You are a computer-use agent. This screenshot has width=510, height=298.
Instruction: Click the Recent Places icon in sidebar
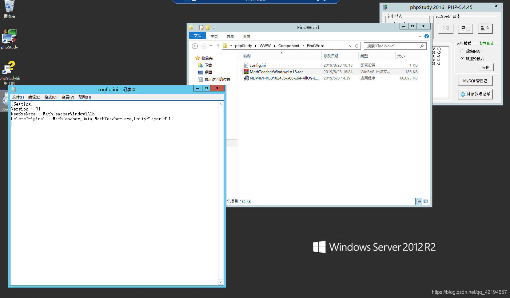201,79
